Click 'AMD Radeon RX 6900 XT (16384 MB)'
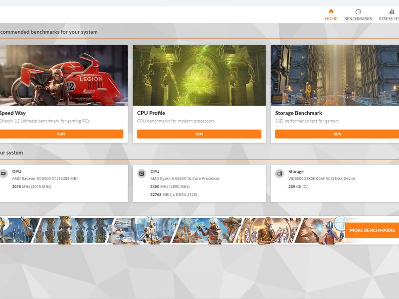Viewport: 399px width, 299px height. click(45, 178)
